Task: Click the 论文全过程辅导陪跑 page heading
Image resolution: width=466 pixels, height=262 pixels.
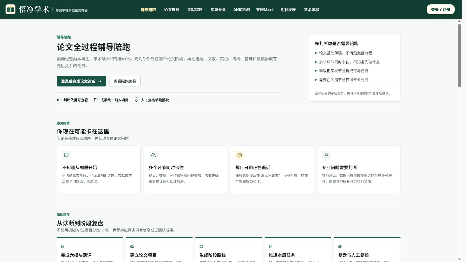Action: point(93,47)
